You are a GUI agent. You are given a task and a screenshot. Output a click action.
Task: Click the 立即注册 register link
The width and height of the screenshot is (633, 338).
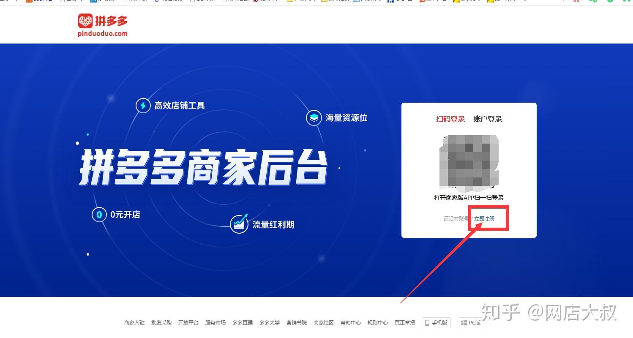484,219
